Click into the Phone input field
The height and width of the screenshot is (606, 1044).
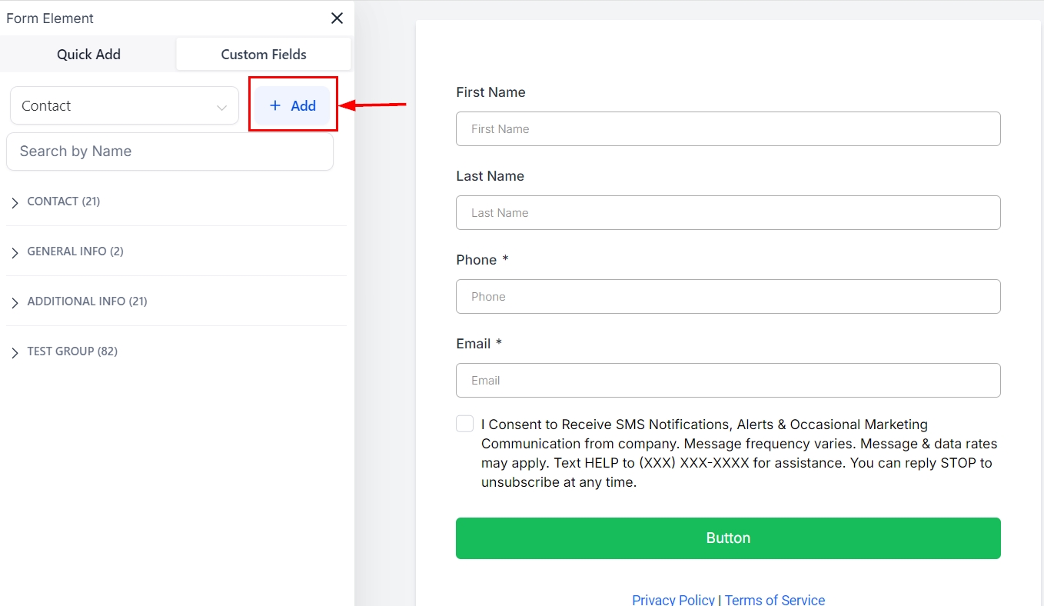tap(727, 297)
